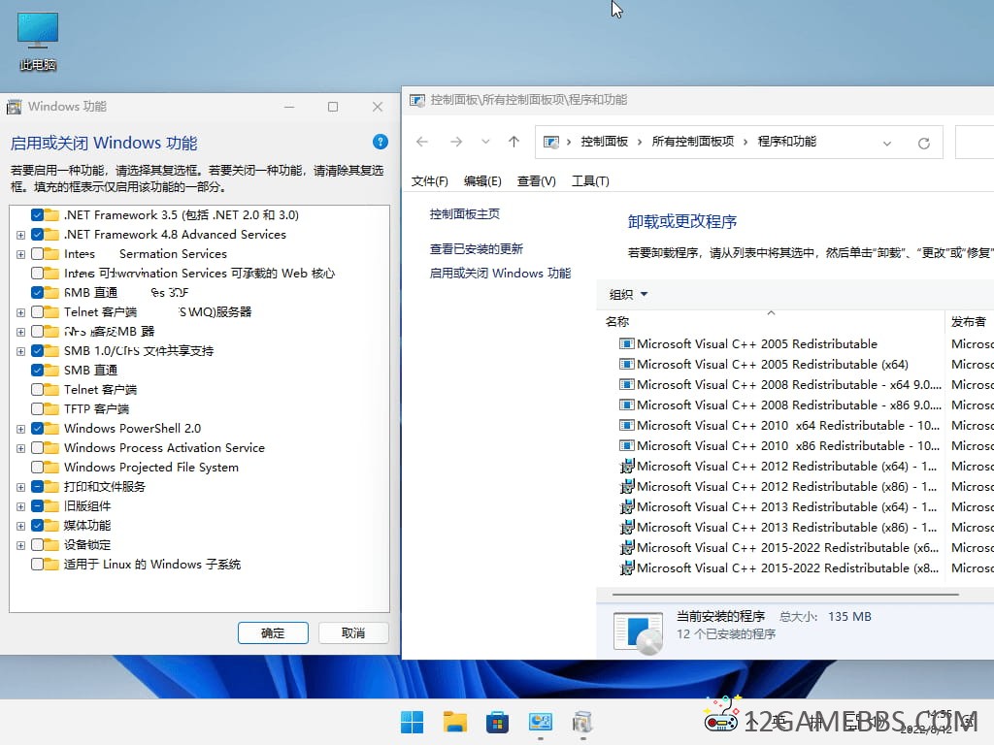
Task: Open the 查看(V) menu
Action: pos(536,181)
